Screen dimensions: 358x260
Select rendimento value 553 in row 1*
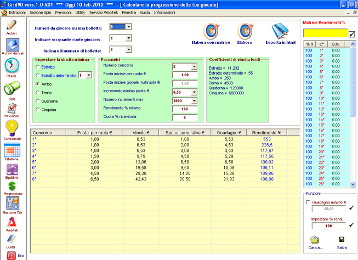(266, 139)
